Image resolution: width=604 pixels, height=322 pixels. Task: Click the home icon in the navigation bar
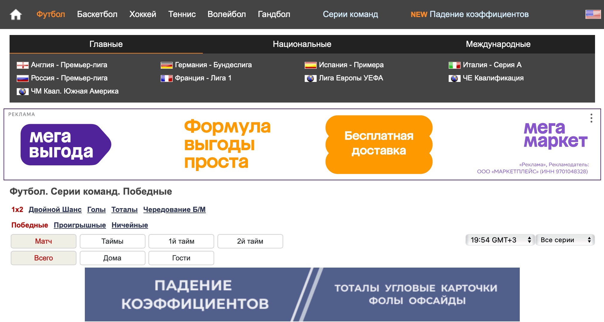tap(16, 14)
